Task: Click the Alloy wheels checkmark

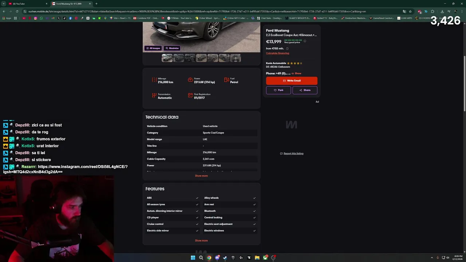Action: 254,198
